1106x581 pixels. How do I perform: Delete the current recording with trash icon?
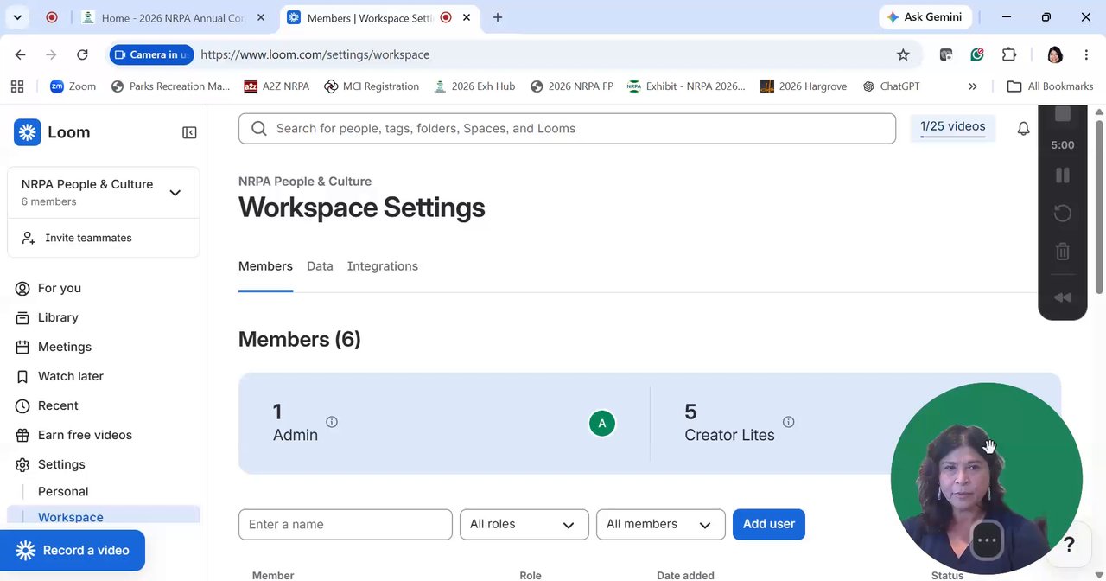point(1063,252)
